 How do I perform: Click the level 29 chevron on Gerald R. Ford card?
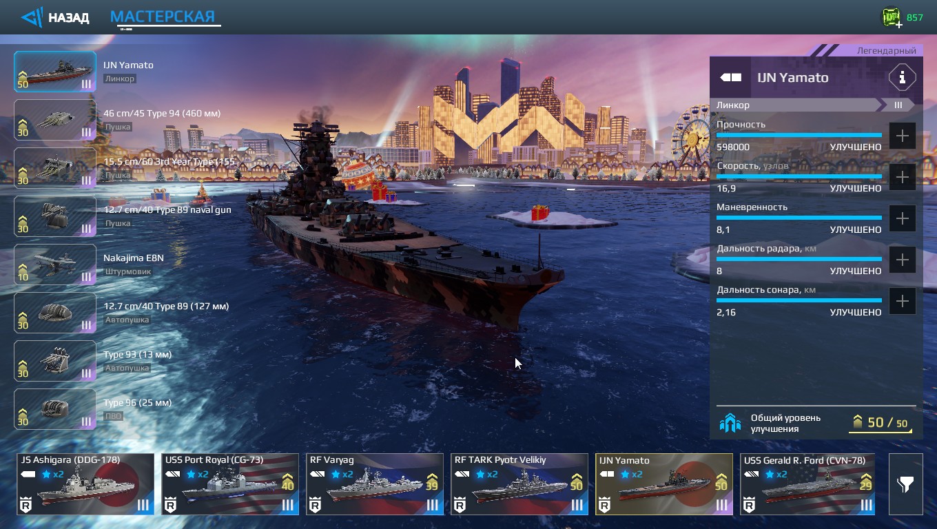pyautogui.click(x=865, y=481)
